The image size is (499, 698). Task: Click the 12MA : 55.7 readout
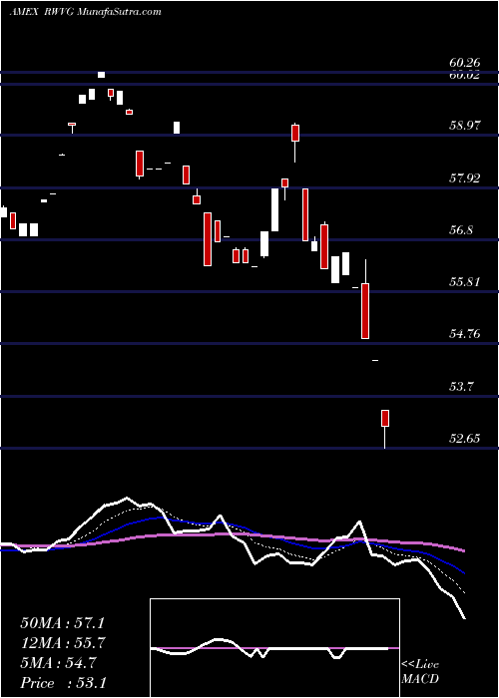(x=62, y=643)
